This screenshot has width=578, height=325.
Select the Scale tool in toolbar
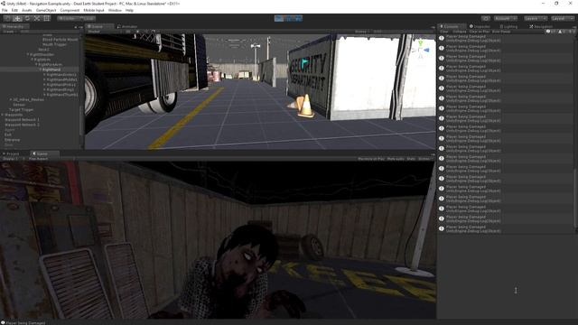tap(37, 18)
